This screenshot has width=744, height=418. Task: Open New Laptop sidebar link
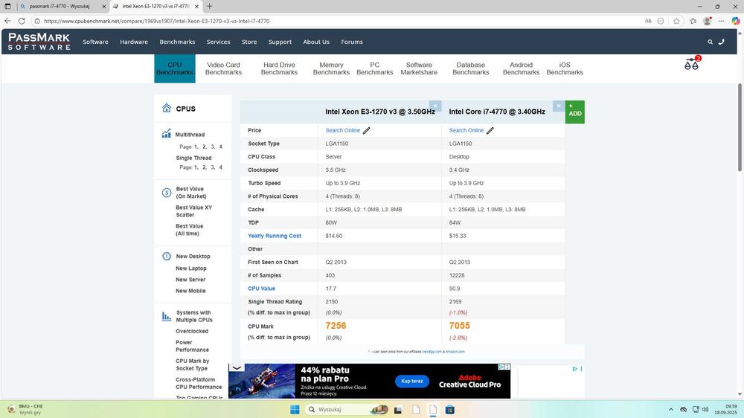[x=190, y=269]
